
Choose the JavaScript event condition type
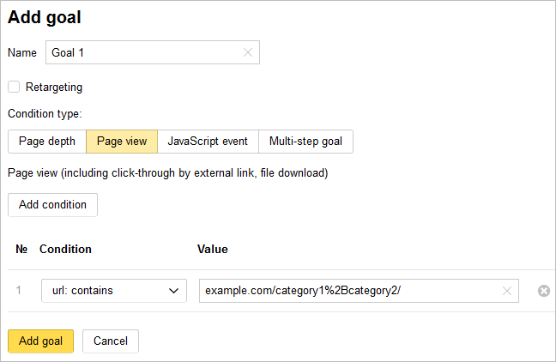208,142
